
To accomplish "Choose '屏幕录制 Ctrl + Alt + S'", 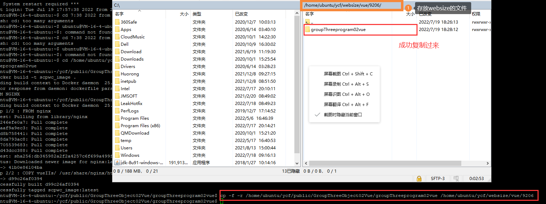I will (346, 84).
